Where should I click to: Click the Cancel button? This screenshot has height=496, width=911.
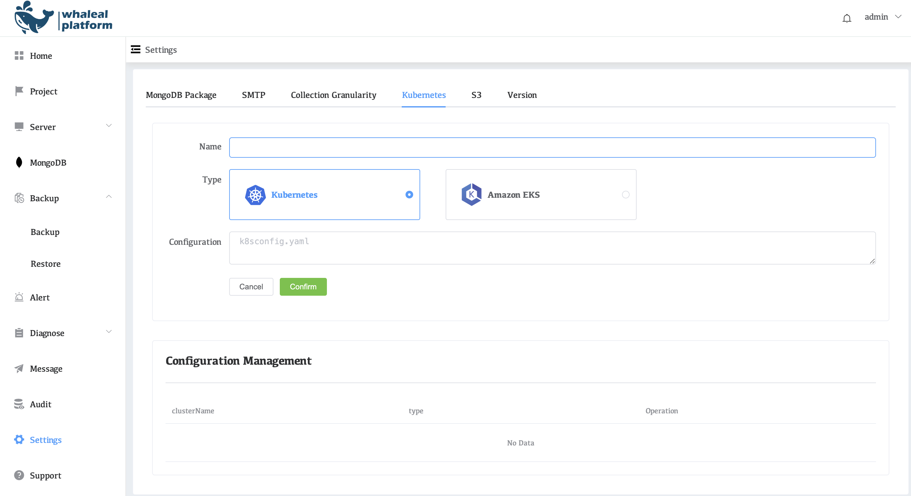(251, 286)
